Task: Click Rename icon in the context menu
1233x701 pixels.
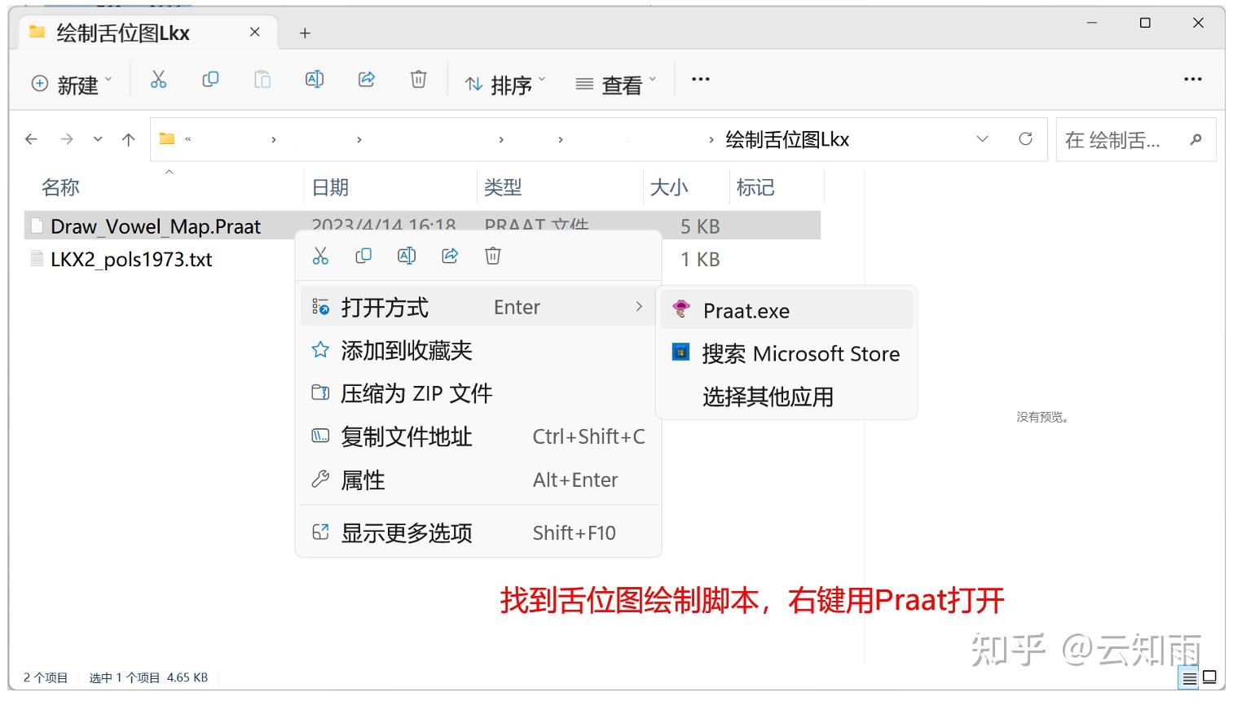Action: (407, 256)
